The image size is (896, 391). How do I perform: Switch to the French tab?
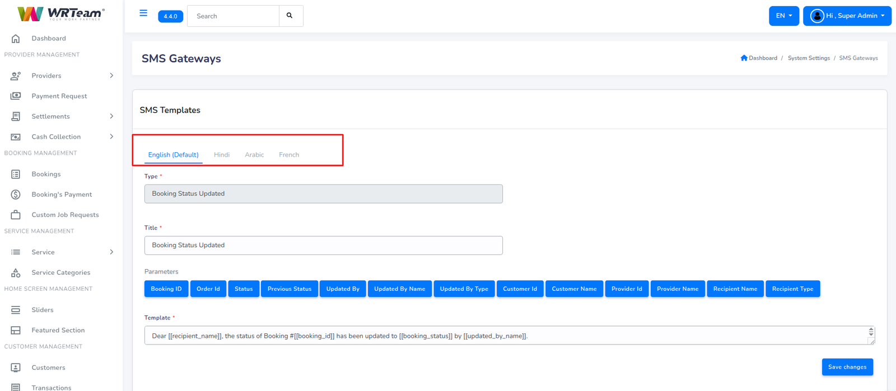(289, 155)
